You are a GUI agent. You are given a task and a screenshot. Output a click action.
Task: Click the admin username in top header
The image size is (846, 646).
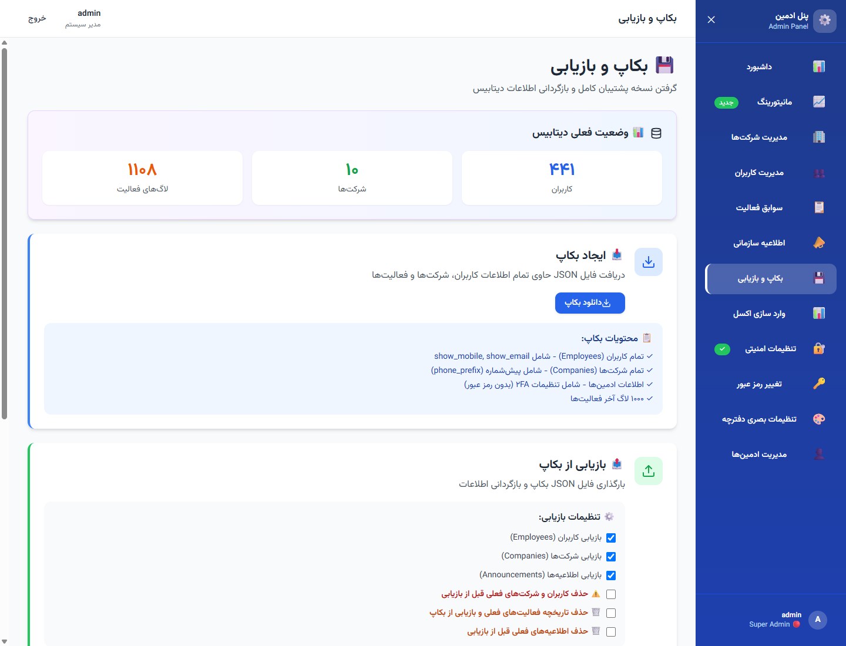[89, 13]
